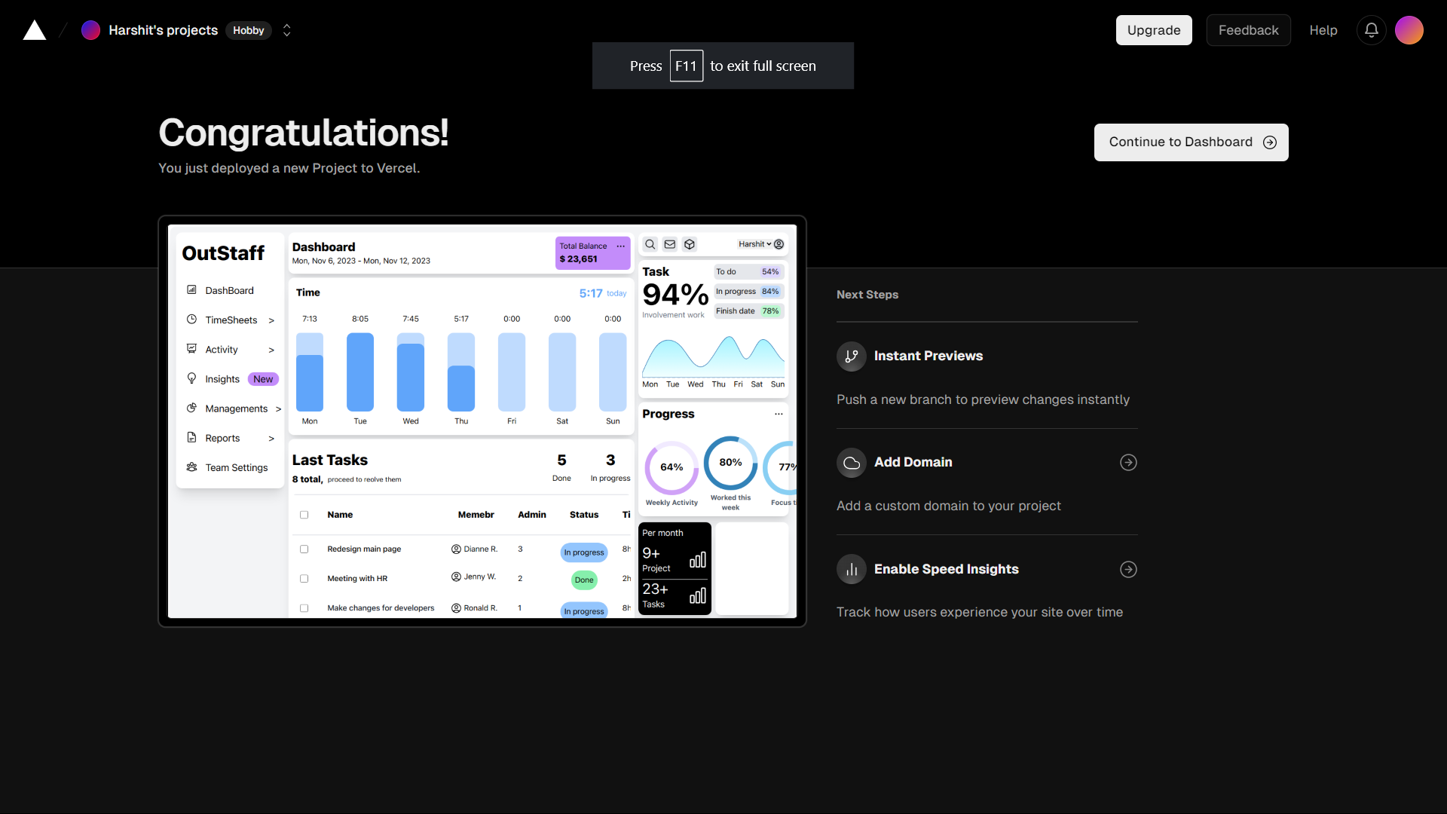Expand the TimeSheets sidebar item
The width and height of the screenshot is (1447, 814).
pos(231,320)
